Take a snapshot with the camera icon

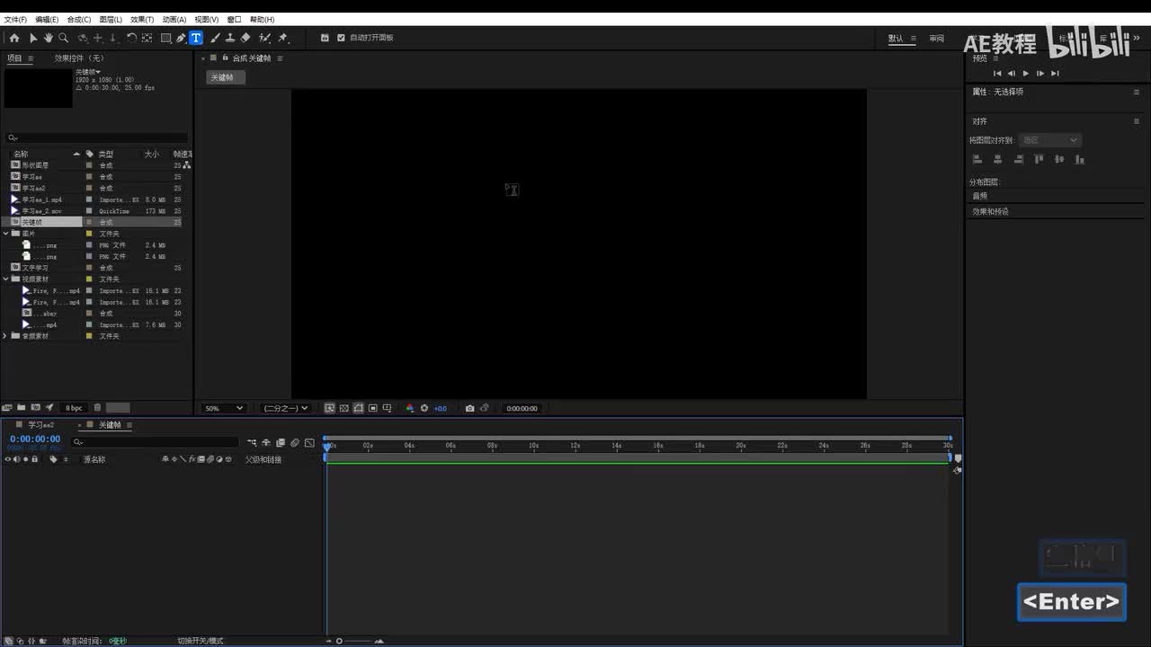pyautogui.click(x=469, y=408)
